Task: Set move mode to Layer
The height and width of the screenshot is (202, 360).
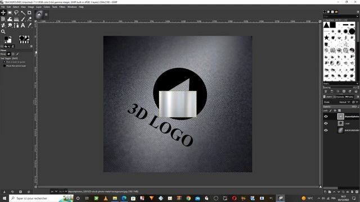Action: tap(9, 54)
